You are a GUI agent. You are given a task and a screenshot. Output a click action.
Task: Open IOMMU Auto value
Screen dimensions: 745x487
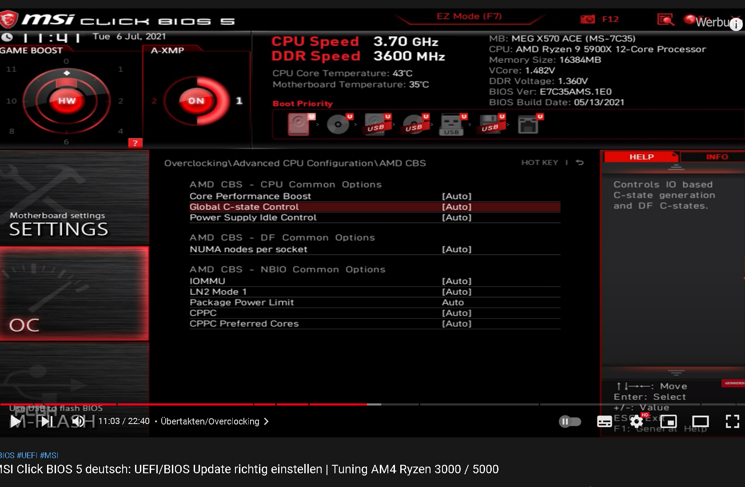coord(457,281)
